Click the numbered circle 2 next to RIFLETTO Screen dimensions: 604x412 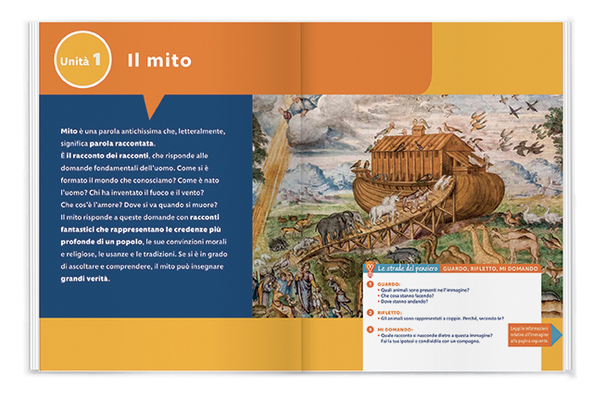point(371,313)
